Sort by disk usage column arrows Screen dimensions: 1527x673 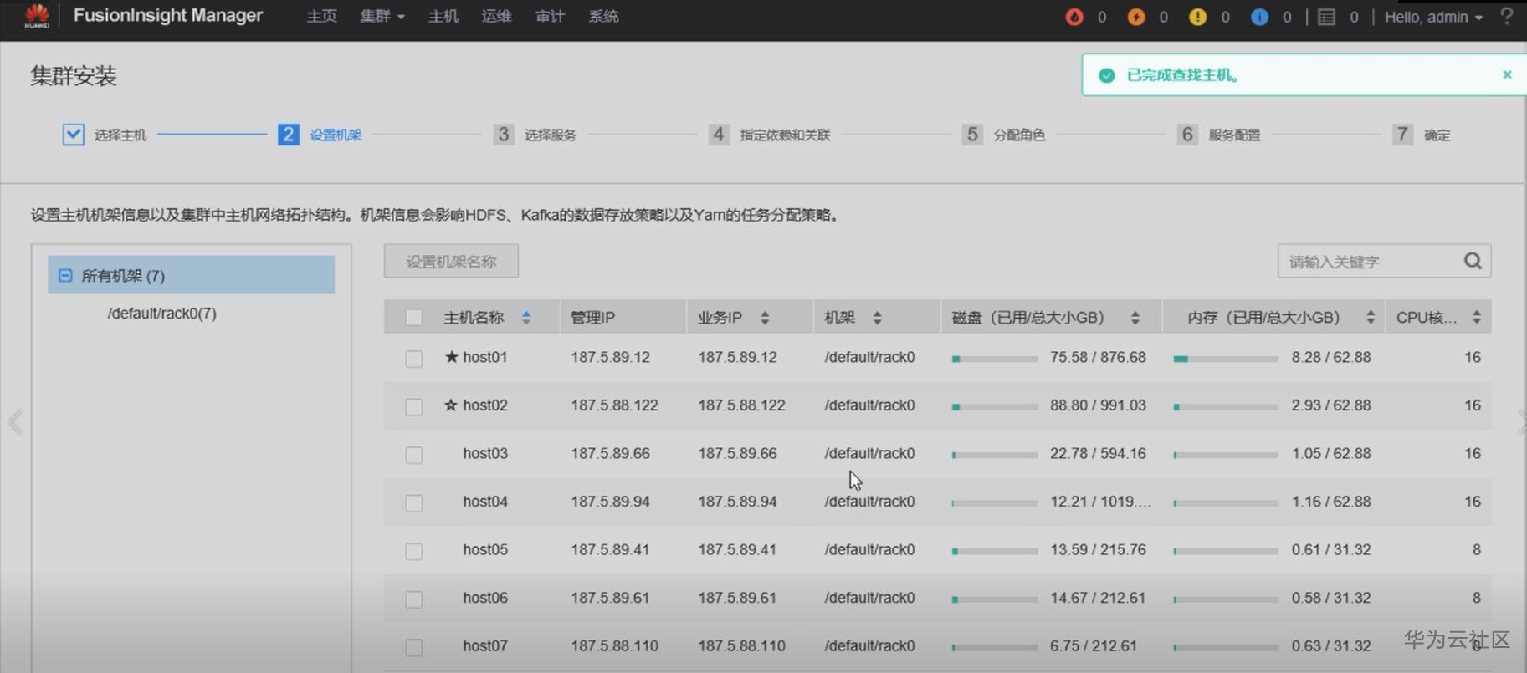click(x=1135, y=318)
